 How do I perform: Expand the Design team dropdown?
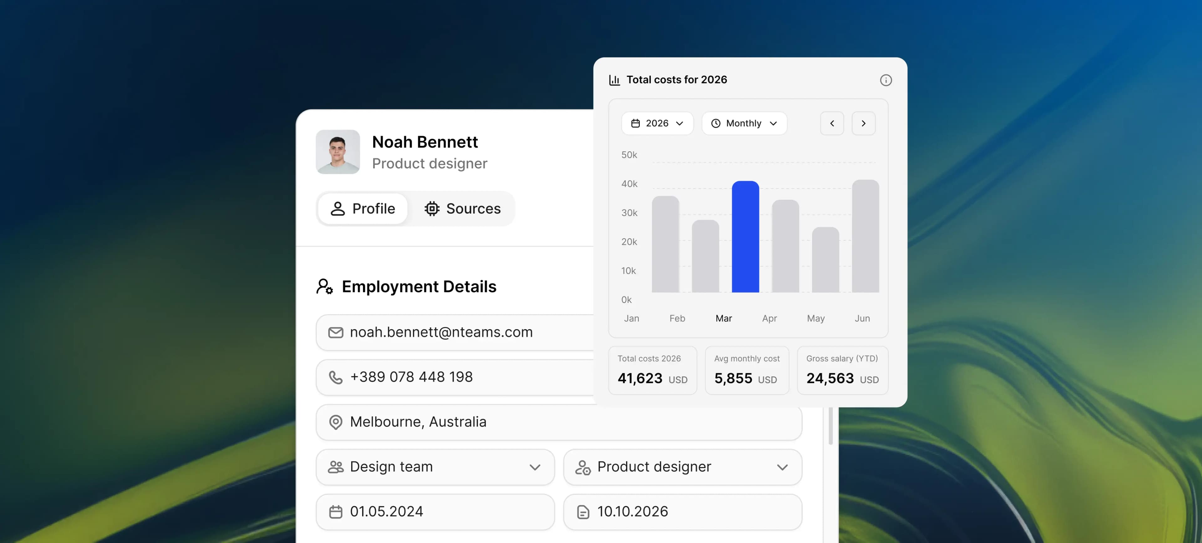[x=435, y=467]
